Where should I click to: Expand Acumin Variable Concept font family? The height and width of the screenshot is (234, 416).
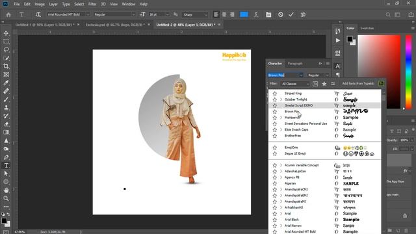click(x=281, y=165)
